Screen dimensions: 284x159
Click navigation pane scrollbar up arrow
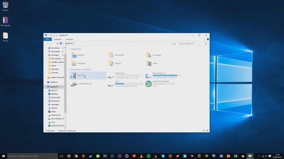(65, 48)
